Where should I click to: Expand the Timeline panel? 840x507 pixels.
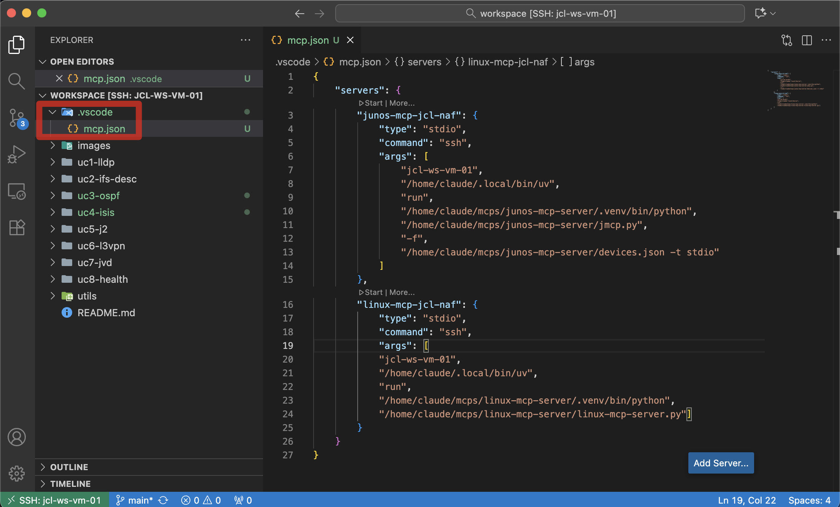149,484
